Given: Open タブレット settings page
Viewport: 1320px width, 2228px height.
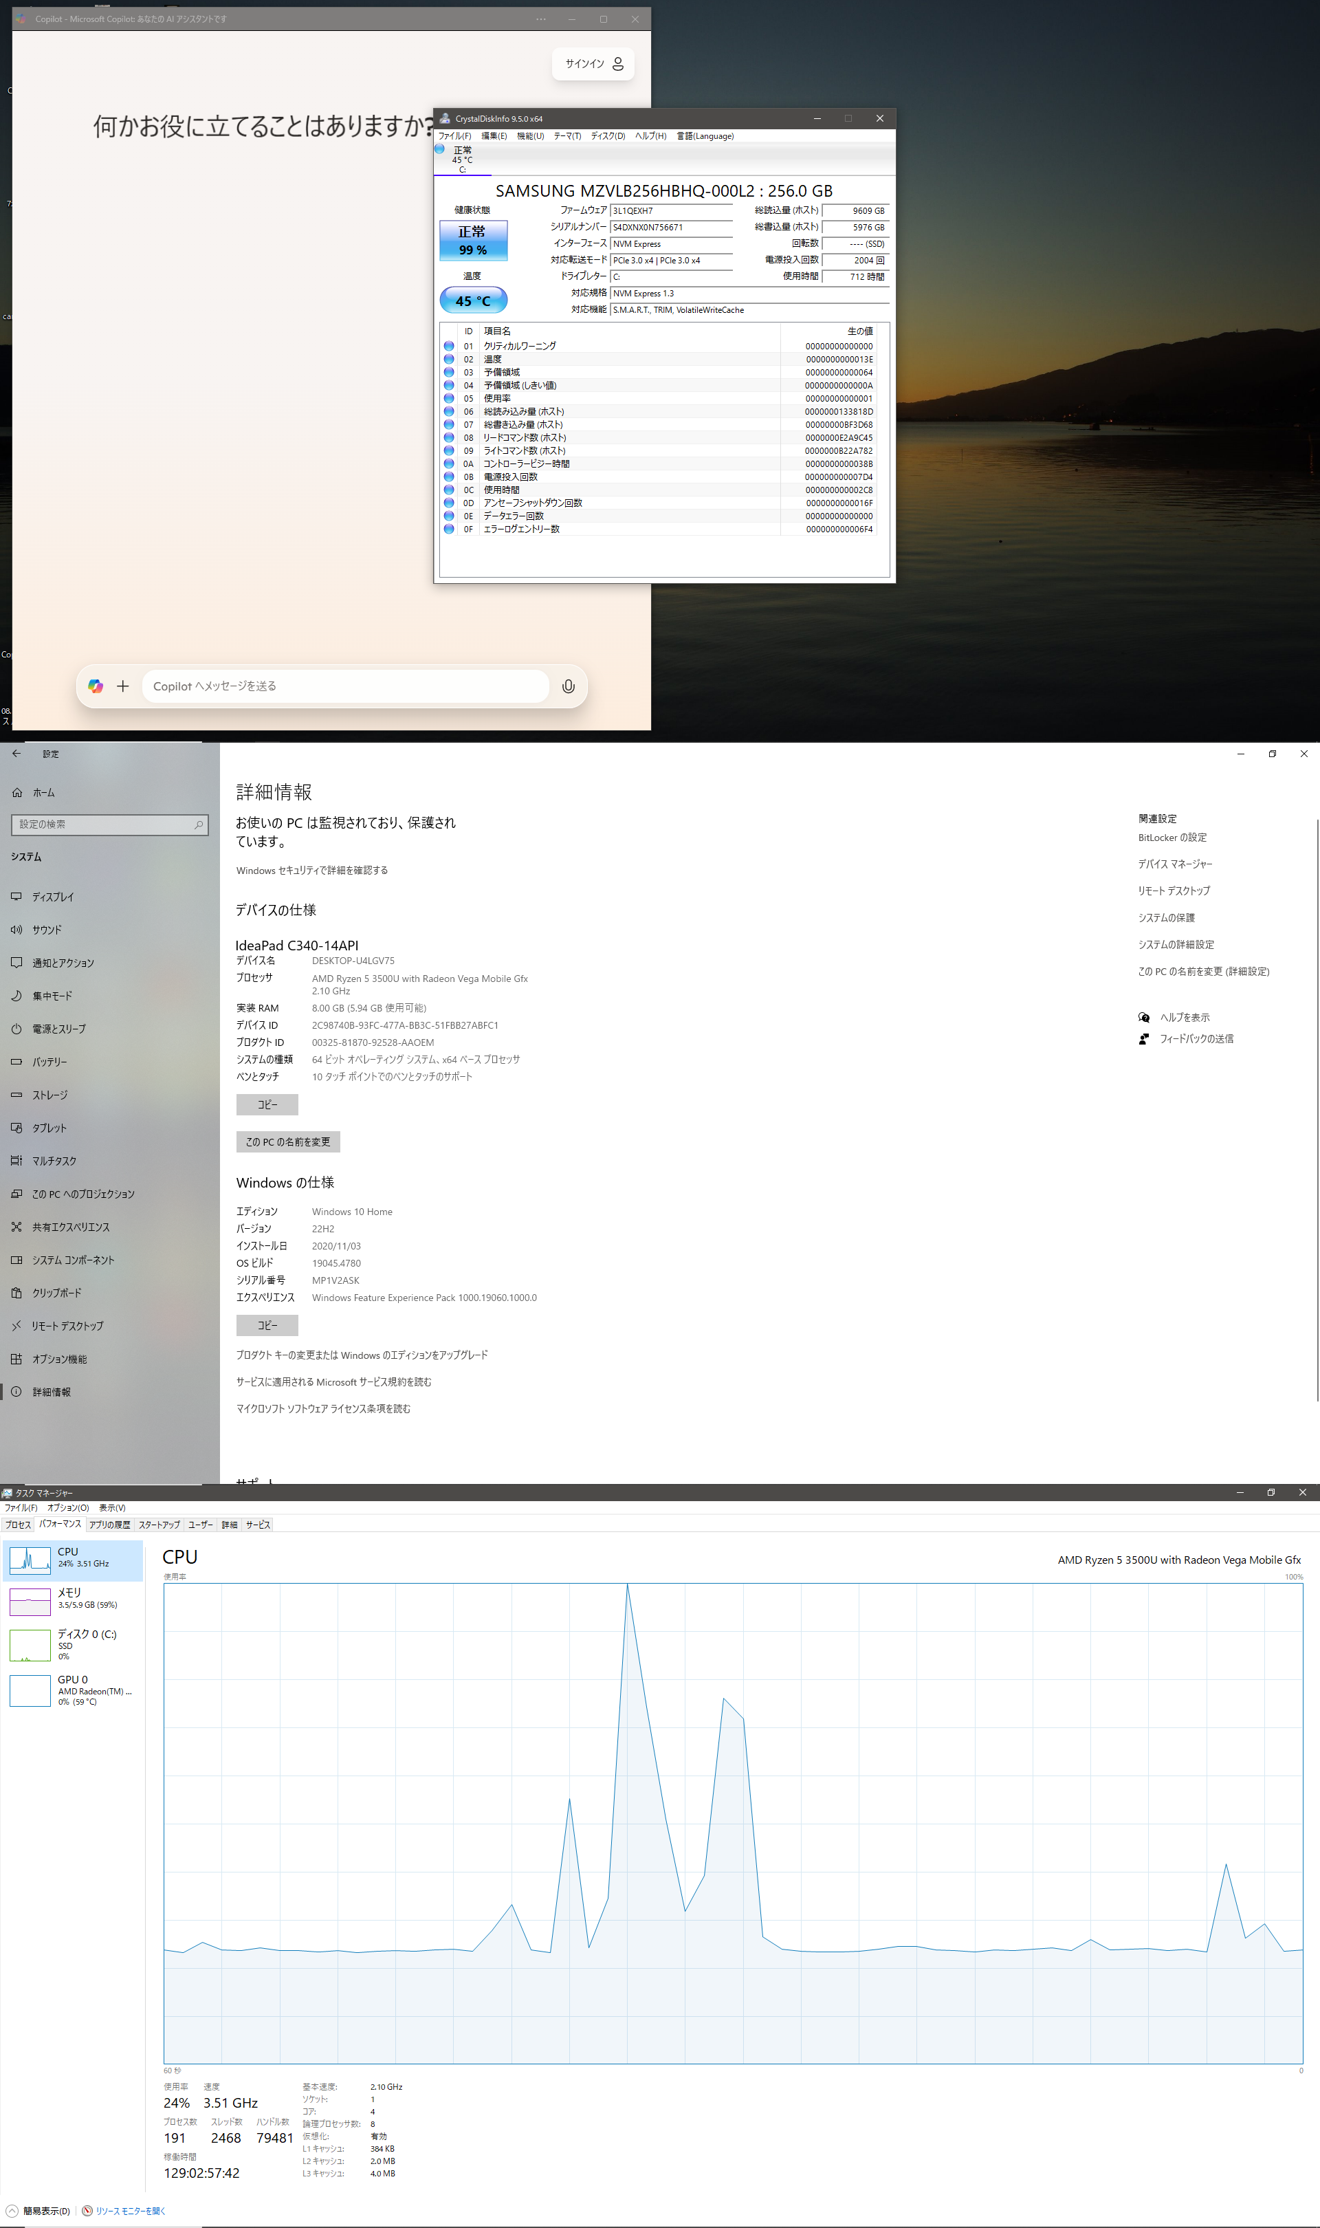Looking at the screenshot, I should (109, 1128).
